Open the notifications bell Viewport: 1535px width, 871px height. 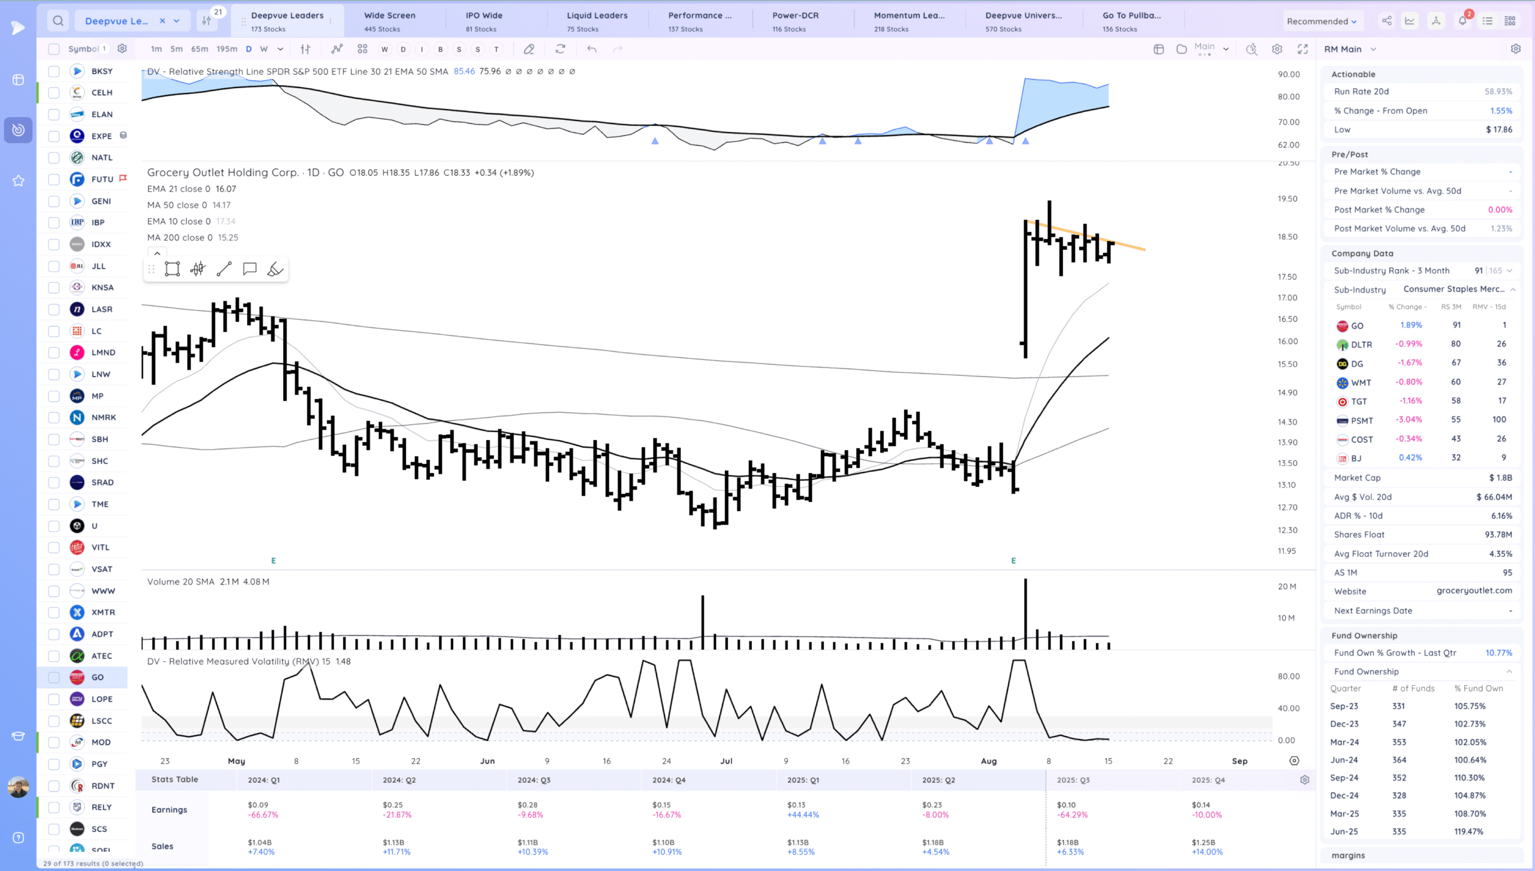[x=1462, y=21]
